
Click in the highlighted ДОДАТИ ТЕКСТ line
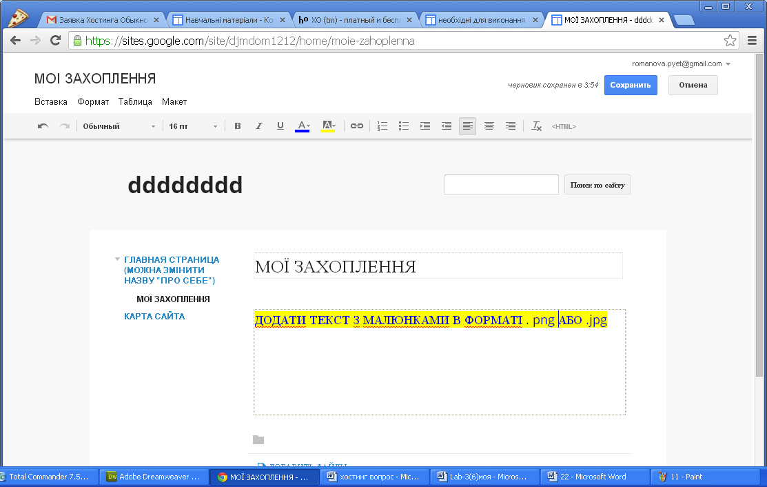coord(431,320)
